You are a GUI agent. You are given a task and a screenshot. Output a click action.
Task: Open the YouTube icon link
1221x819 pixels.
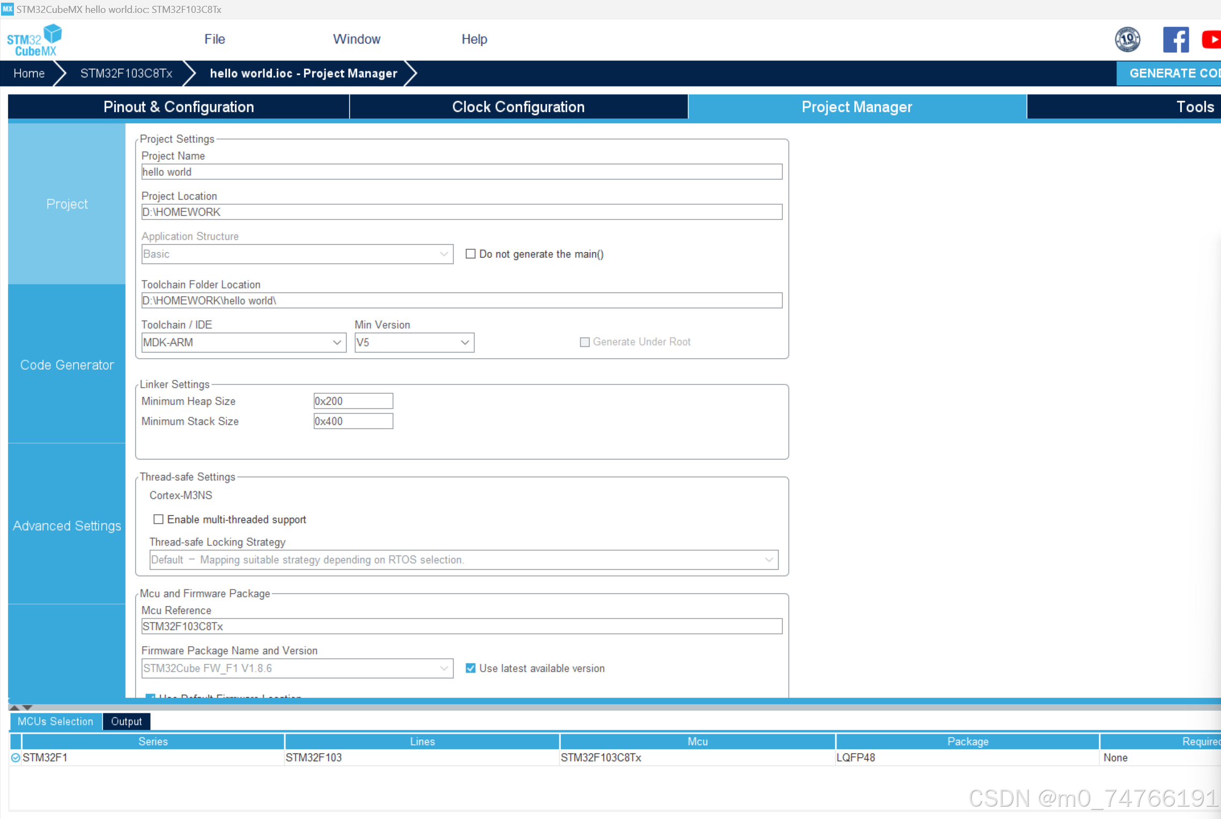pos(1211,40)
